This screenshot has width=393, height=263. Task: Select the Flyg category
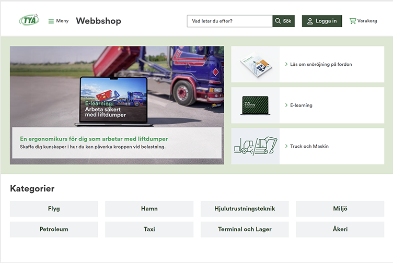(x=54, y=209)
